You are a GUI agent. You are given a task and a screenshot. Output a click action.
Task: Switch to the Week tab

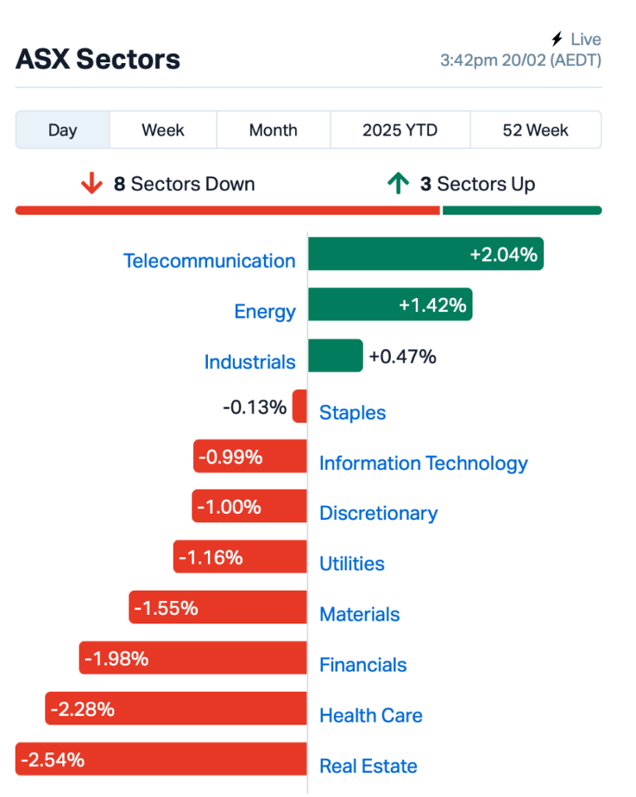[162, 130]
